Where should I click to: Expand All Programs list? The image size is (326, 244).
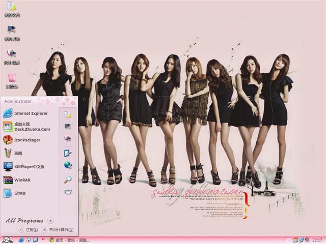[x=30, y=221]
